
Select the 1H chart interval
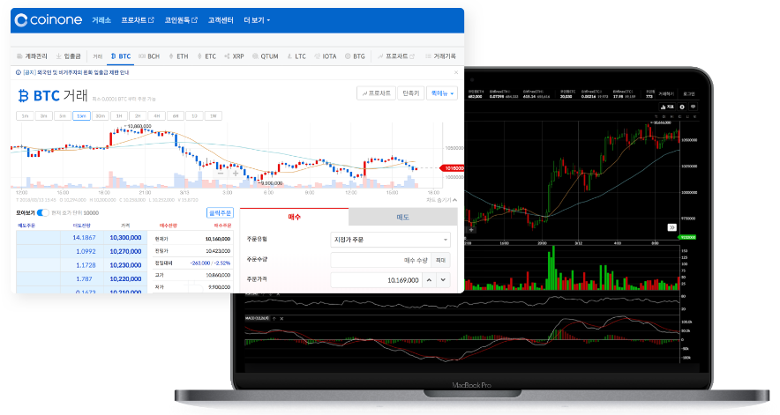(x=119, y=115)
